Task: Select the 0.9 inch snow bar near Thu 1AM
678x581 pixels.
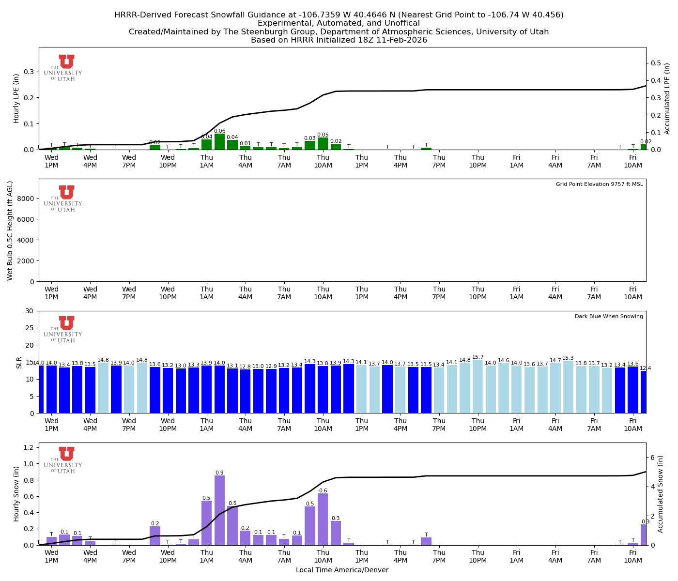Action: coord(220,511)
